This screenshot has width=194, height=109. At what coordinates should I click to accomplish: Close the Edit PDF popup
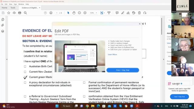[x=140, y=24]
